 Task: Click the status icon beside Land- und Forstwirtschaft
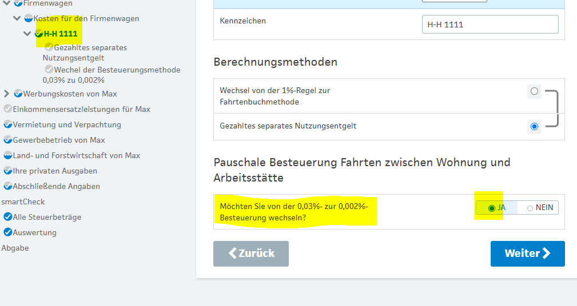[8, 155]
